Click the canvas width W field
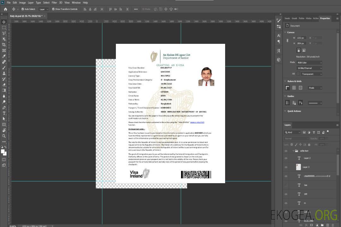The width and height of the screenshot is (341, 227). [301, 38]
